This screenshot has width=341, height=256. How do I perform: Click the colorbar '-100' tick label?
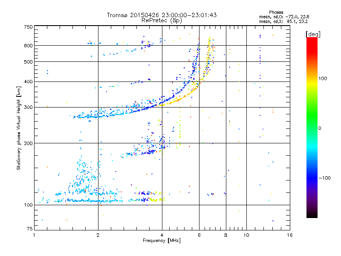click(x=324, y=178)
